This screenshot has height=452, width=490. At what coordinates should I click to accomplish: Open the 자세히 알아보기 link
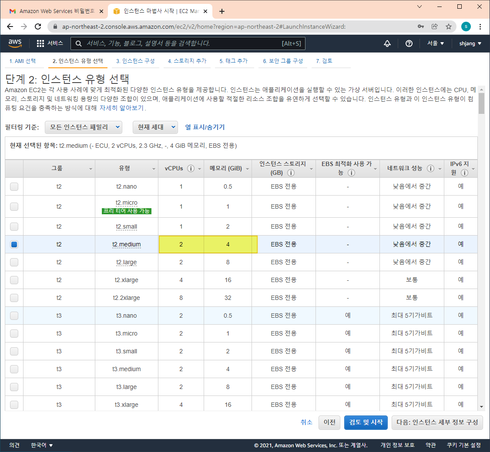[121, 108]
